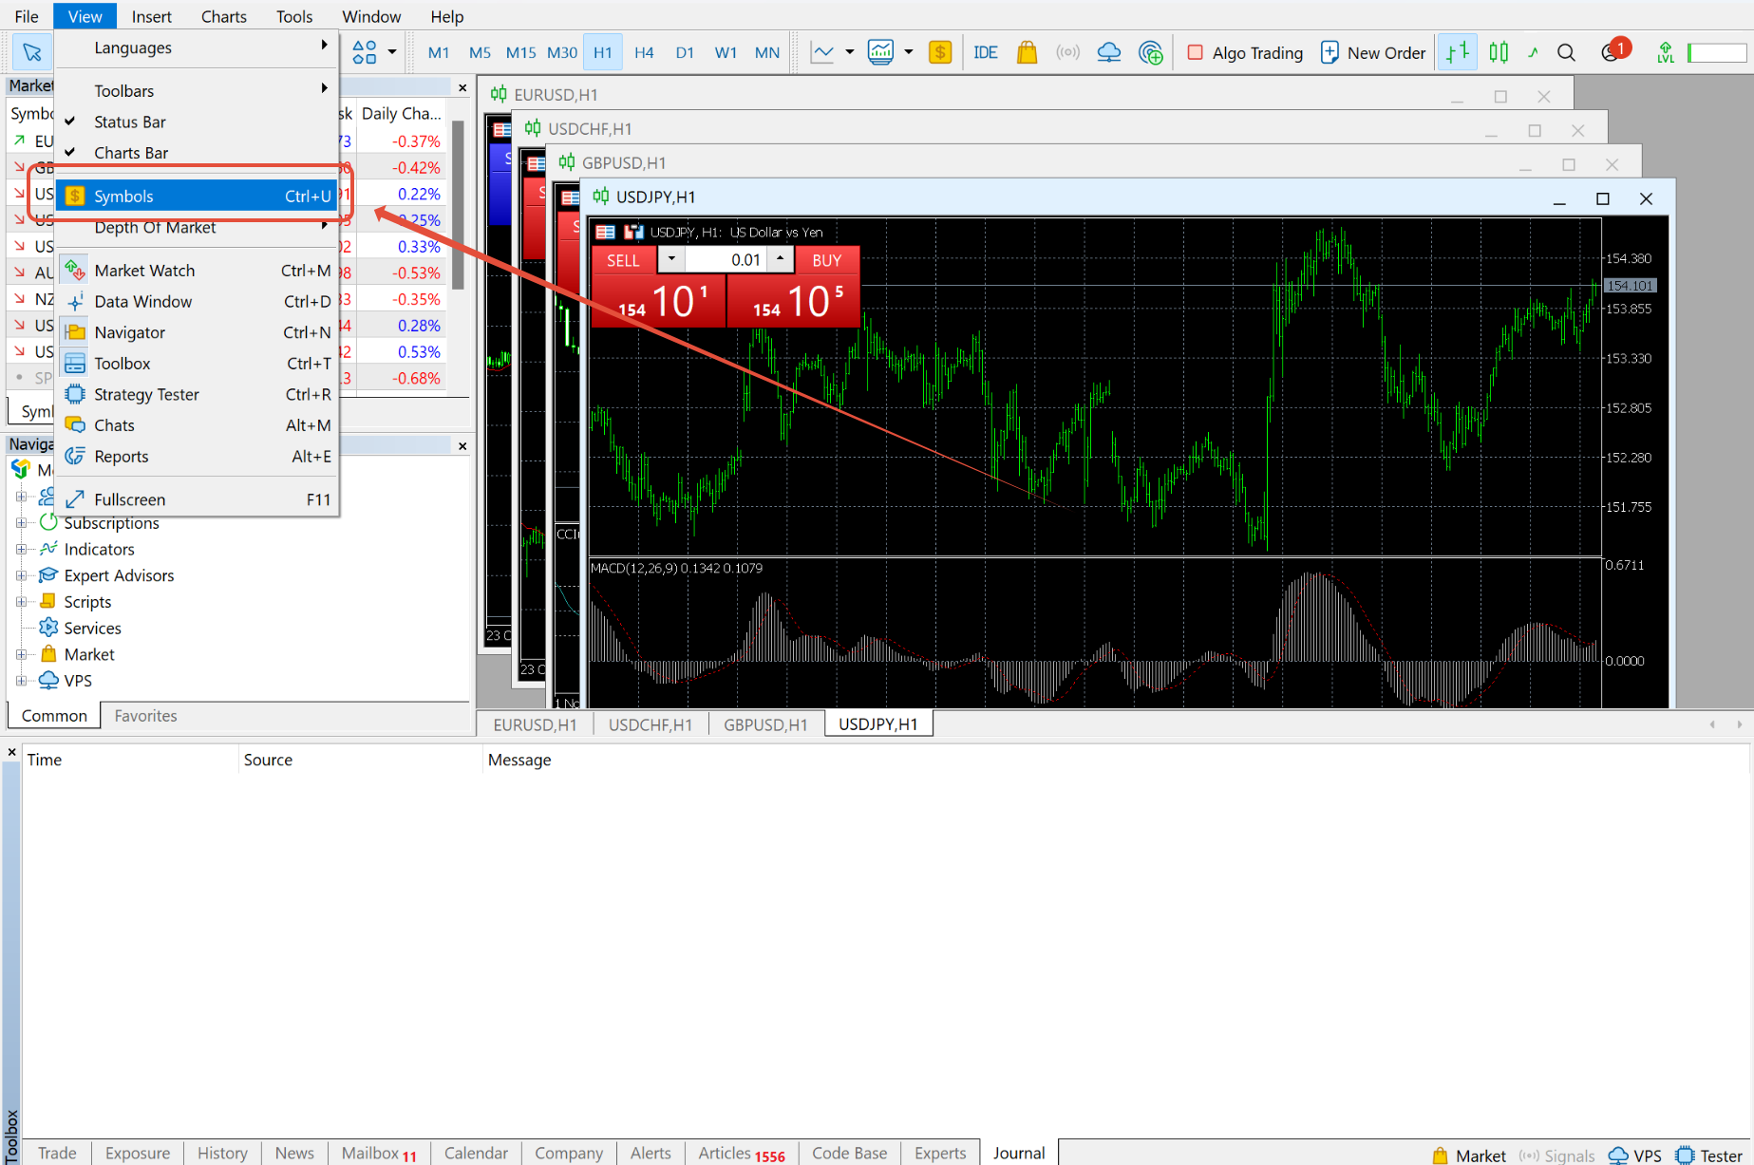
Task: Enable Fullscreen from the View menu
Action: tap(198, 499)
